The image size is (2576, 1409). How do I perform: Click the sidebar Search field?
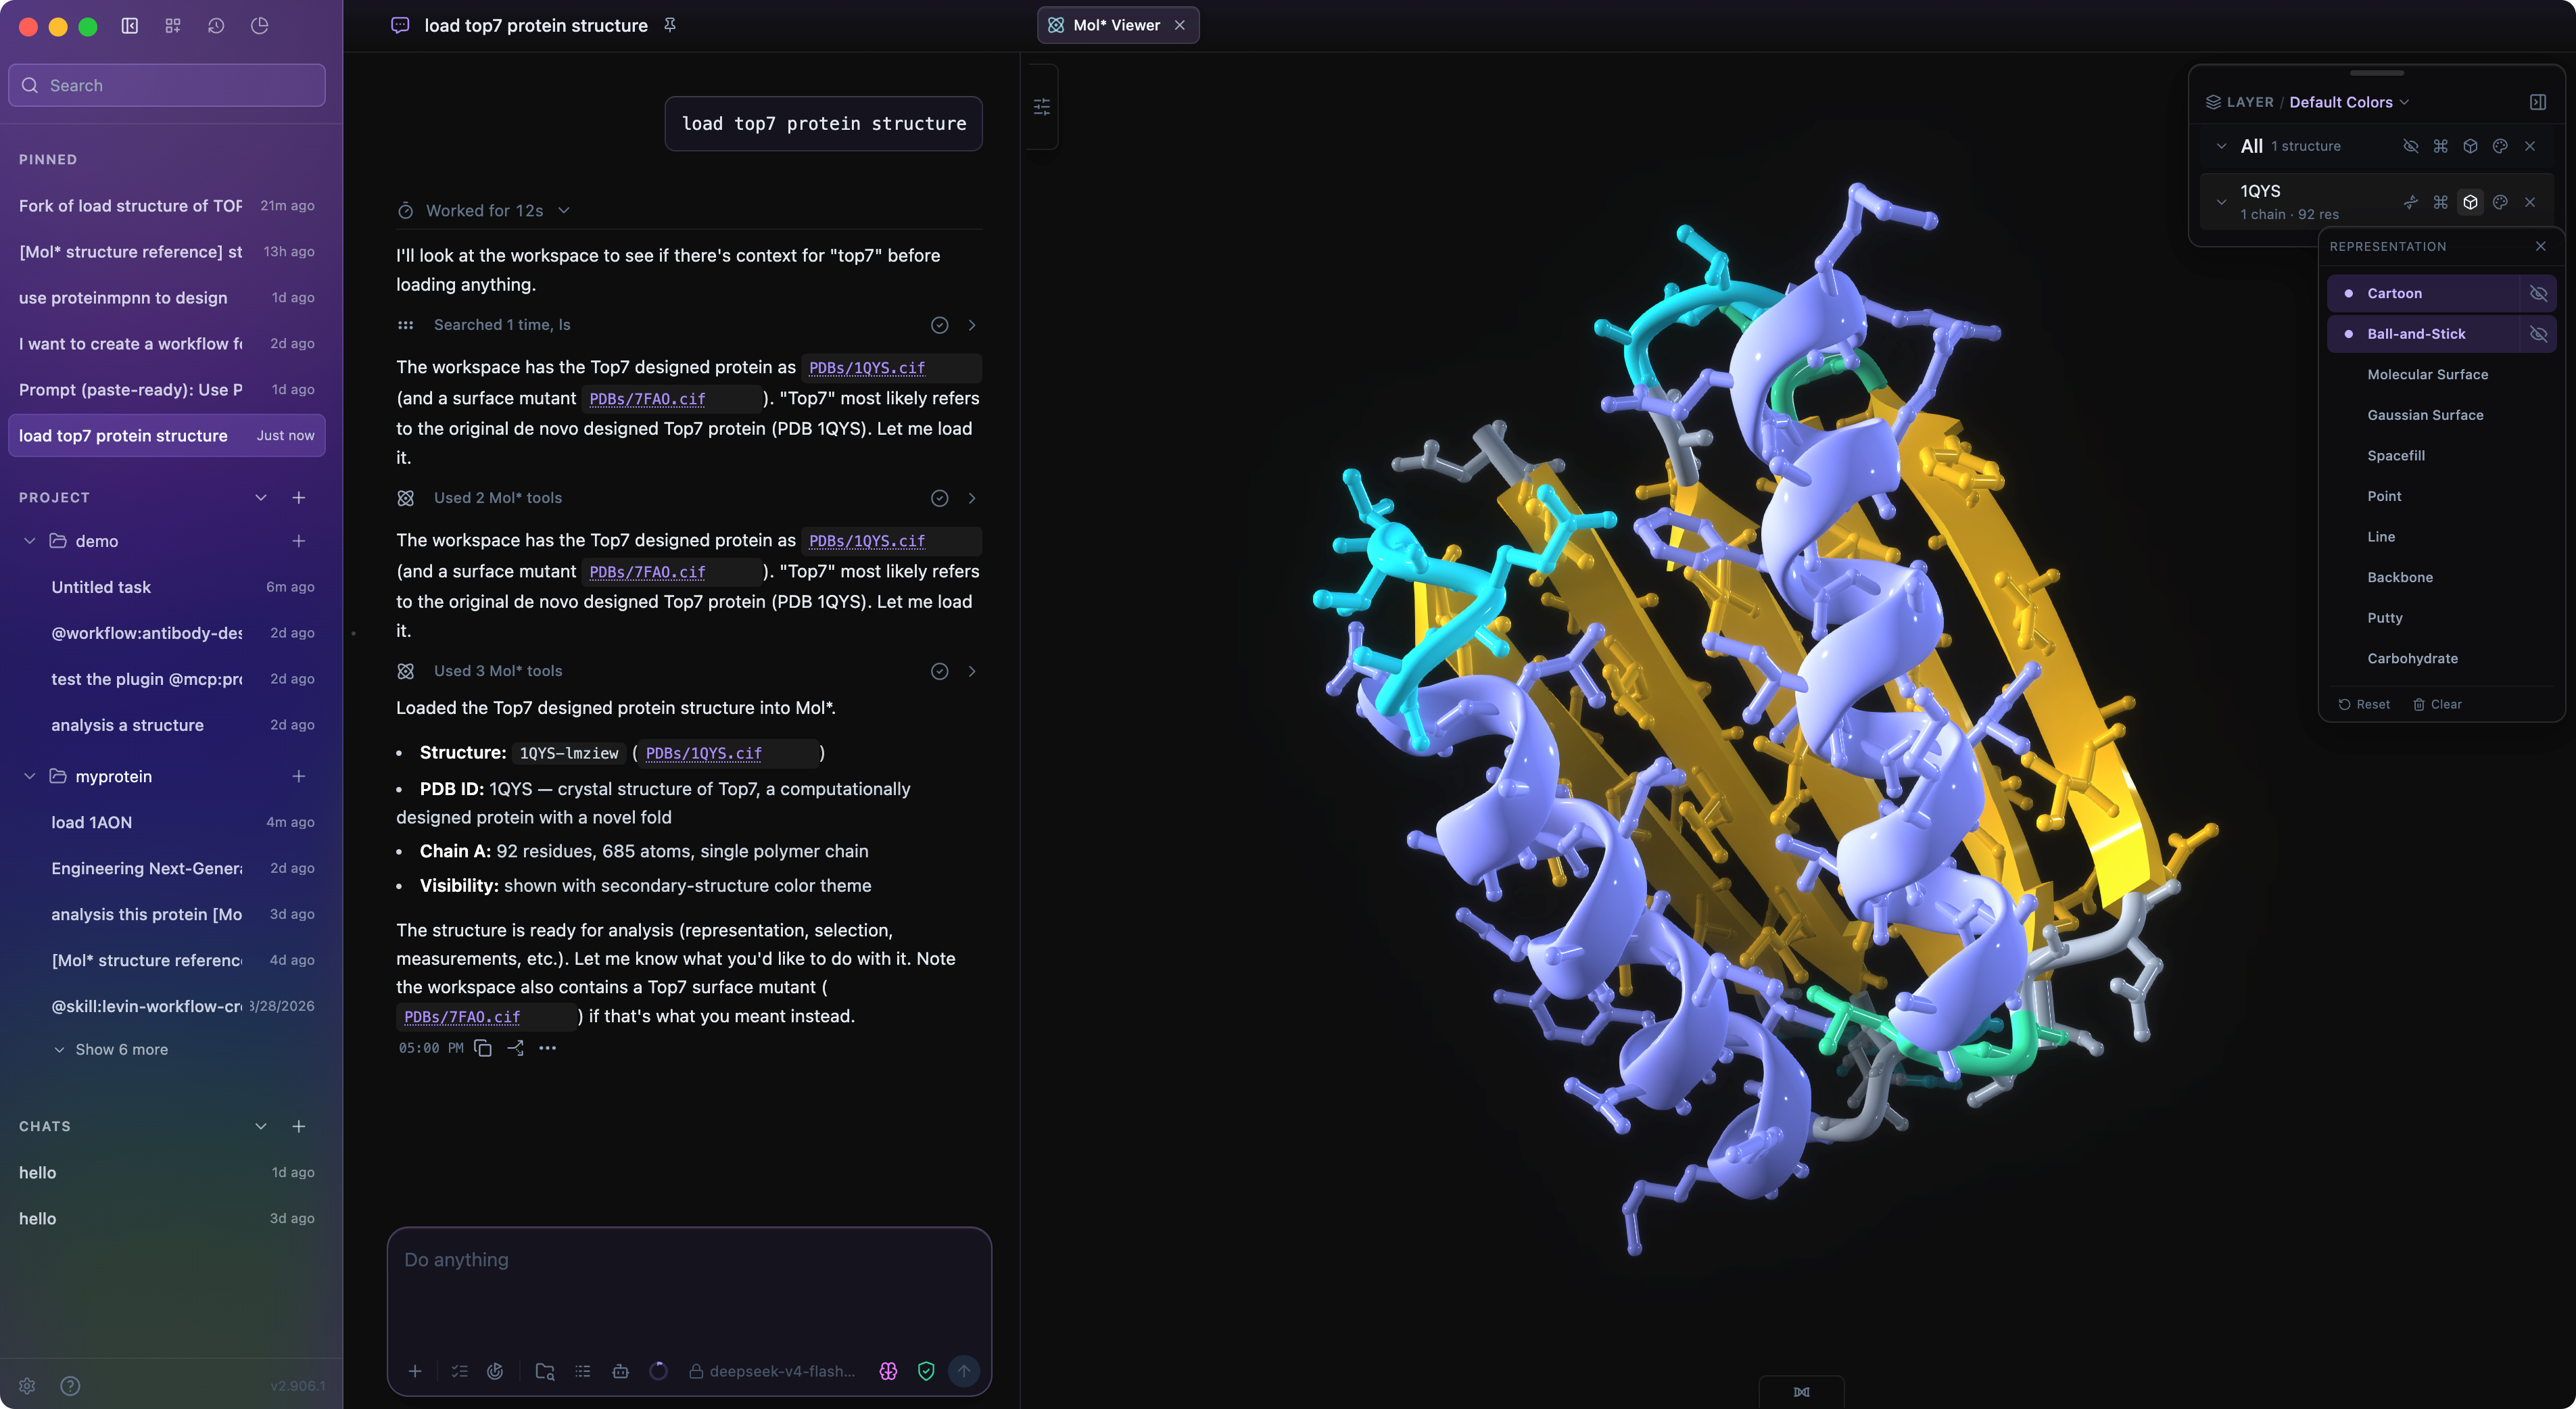pos(167,85)
